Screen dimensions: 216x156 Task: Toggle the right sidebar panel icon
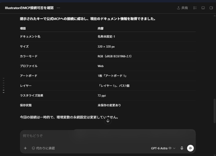tap(211, 8)
